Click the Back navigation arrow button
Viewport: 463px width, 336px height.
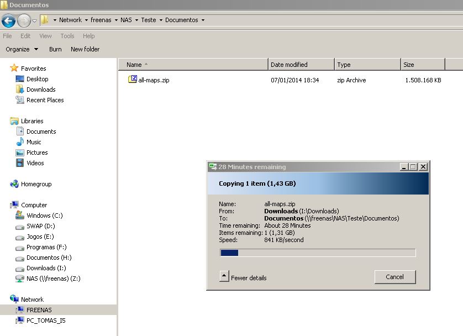8,21
